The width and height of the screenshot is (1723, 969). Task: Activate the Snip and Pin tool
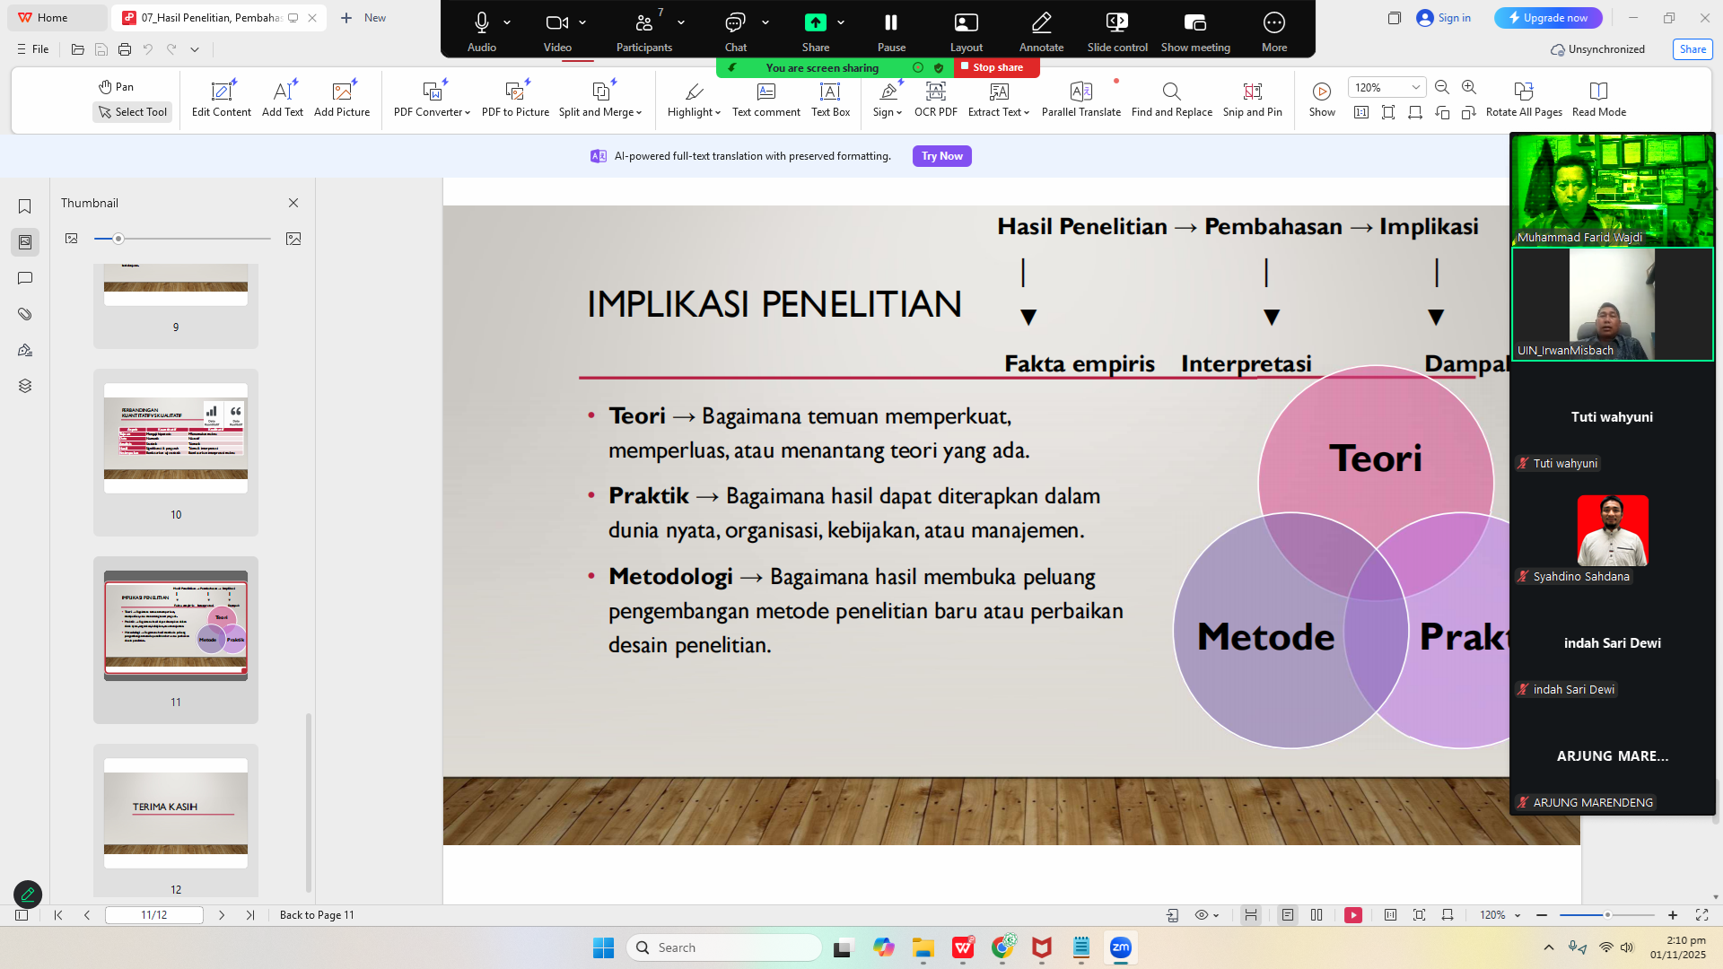1252,99
